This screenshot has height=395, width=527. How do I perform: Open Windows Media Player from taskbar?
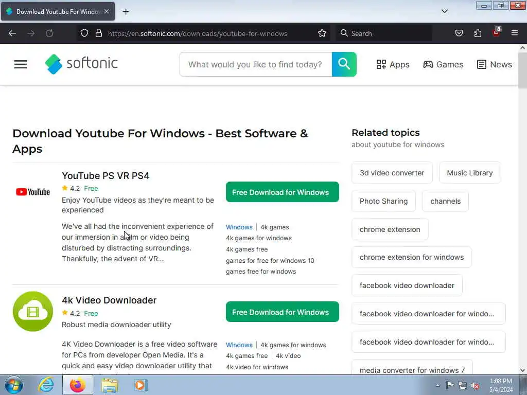[140, 385]
